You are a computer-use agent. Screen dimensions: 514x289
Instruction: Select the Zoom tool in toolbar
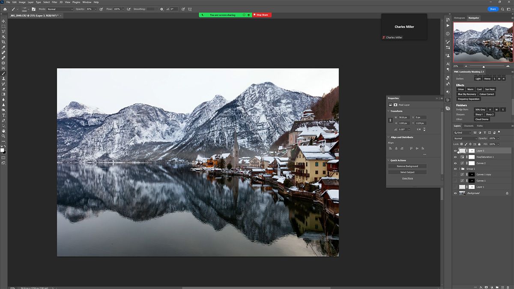click(x=3, y=136)
